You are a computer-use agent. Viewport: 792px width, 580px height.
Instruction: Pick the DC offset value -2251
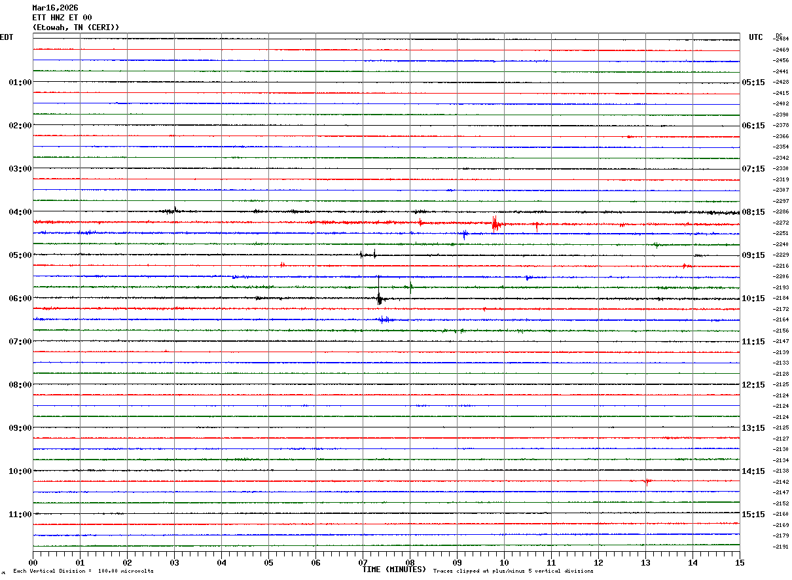(x=781, y=234)
